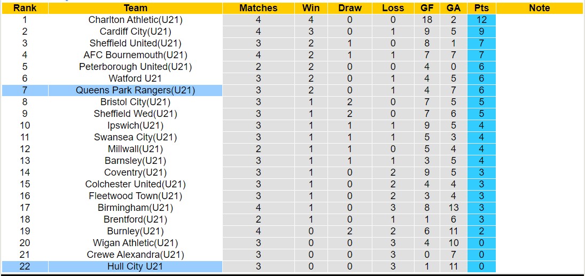Click Charlton Athletic's 12 points cell

481,20
